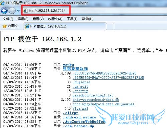Screen dimensions: 167x128
Task: Open a new blank tab
Action: click(110, 27)
